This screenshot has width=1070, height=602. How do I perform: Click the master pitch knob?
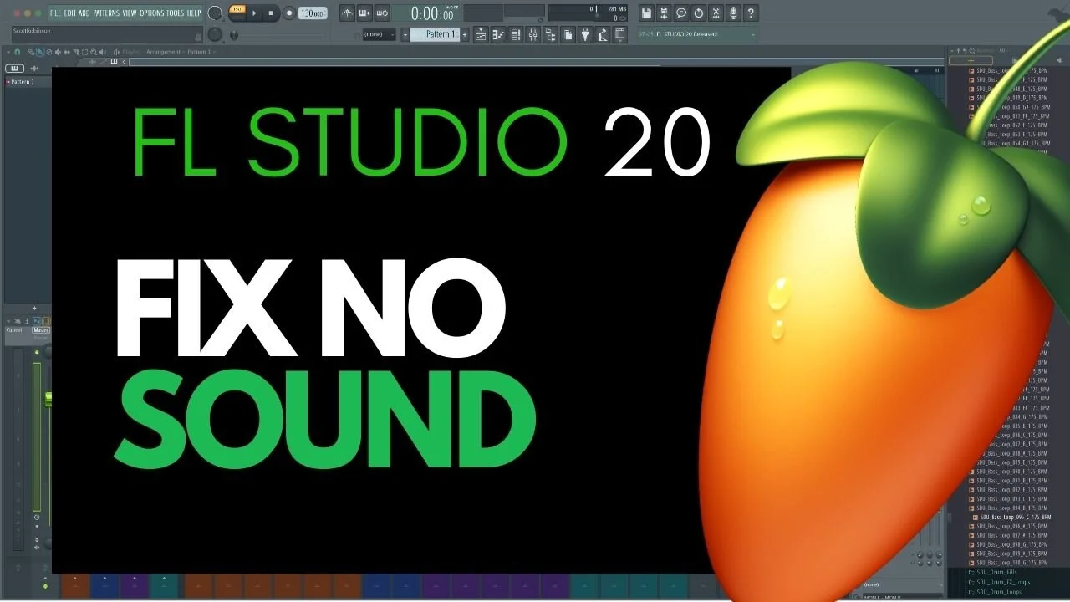click(215, 34)
